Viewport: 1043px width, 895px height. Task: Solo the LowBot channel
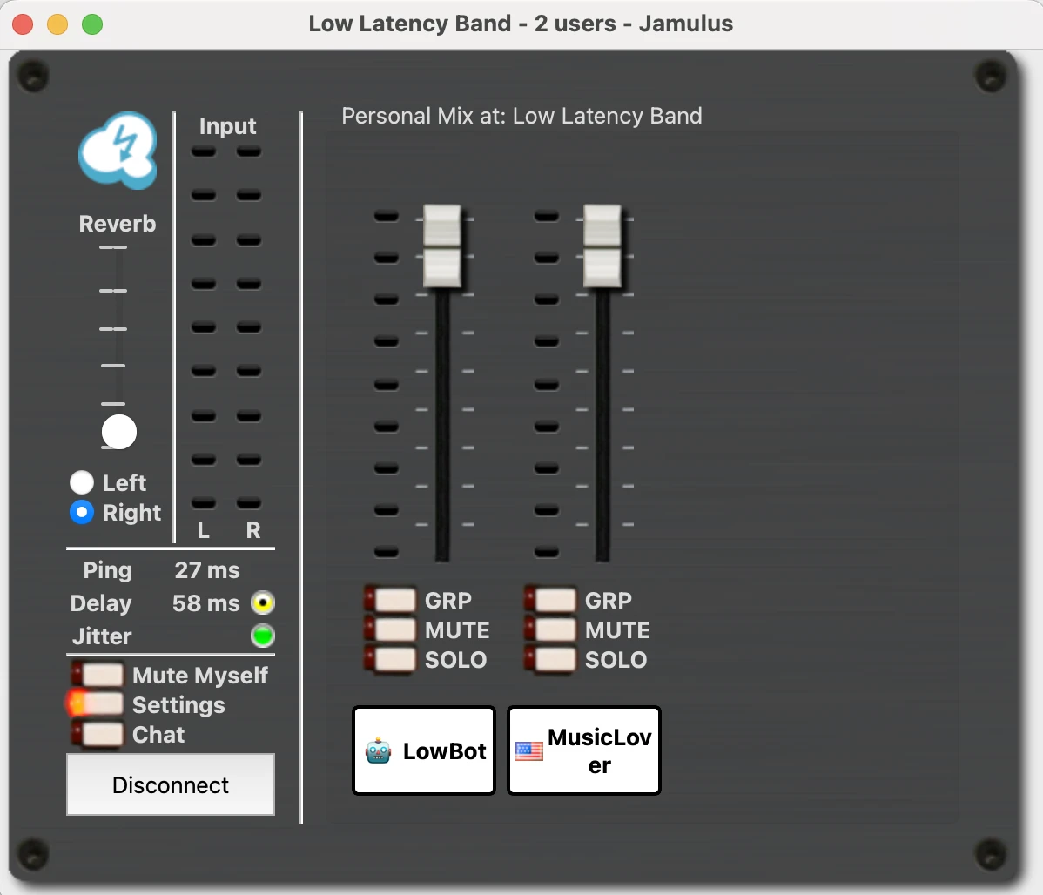pyautogui.click(x=390, y=659)
